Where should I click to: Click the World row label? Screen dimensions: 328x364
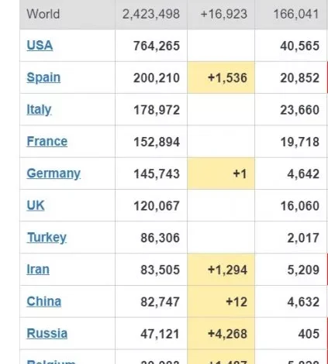click(x=43, y=14)
